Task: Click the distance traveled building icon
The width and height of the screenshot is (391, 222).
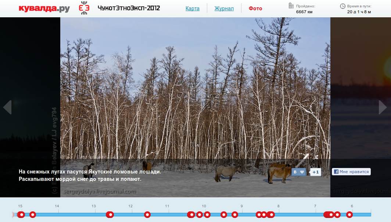Action: tap(291, 6)
